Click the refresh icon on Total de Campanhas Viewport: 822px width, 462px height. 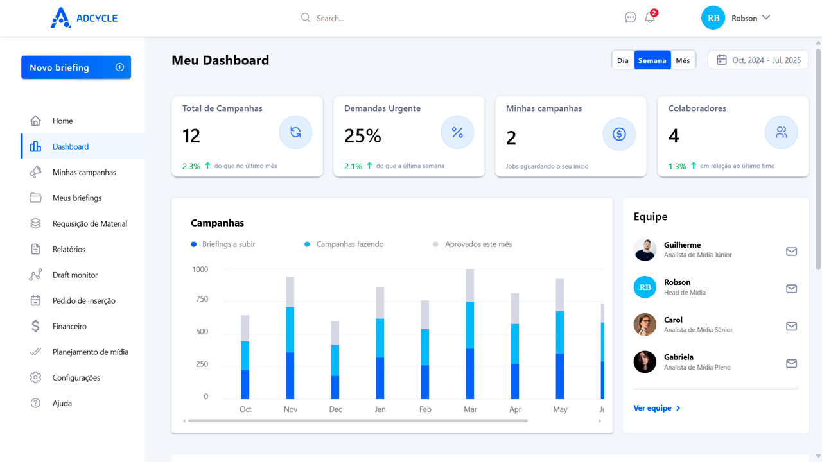[295, 132]
